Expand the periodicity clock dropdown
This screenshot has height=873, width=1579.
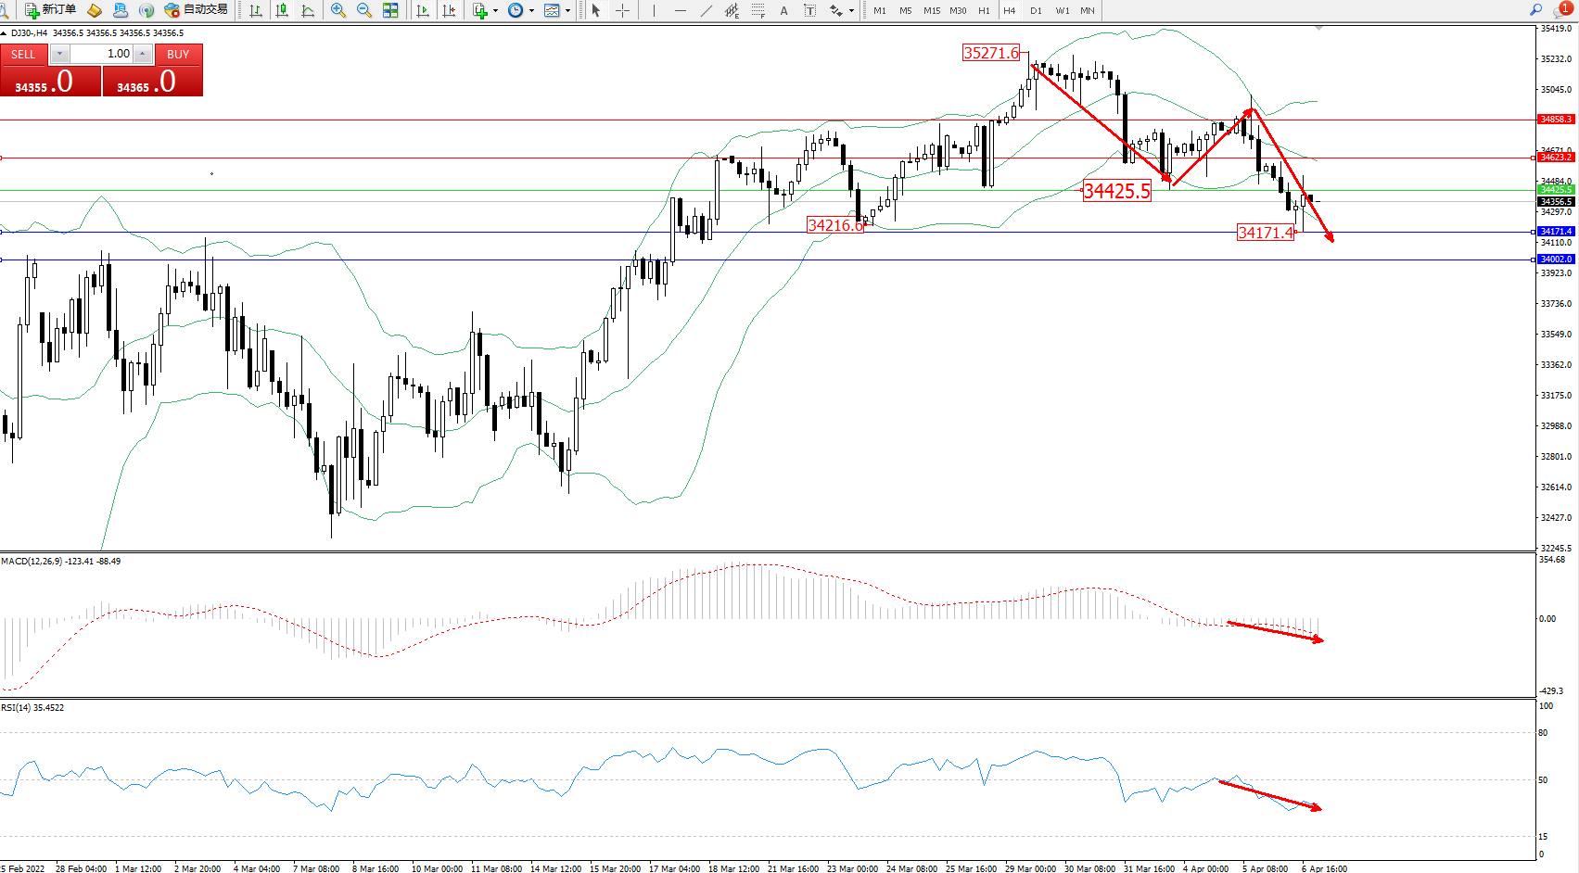point(531,10)
